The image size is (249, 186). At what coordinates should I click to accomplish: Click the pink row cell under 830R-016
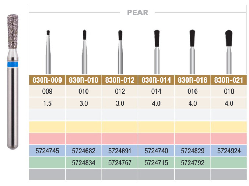[193, 138]
